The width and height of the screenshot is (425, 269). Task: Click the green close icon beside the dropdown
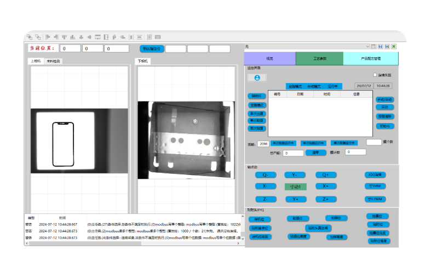pyautogui.click(x=393, y=47)
